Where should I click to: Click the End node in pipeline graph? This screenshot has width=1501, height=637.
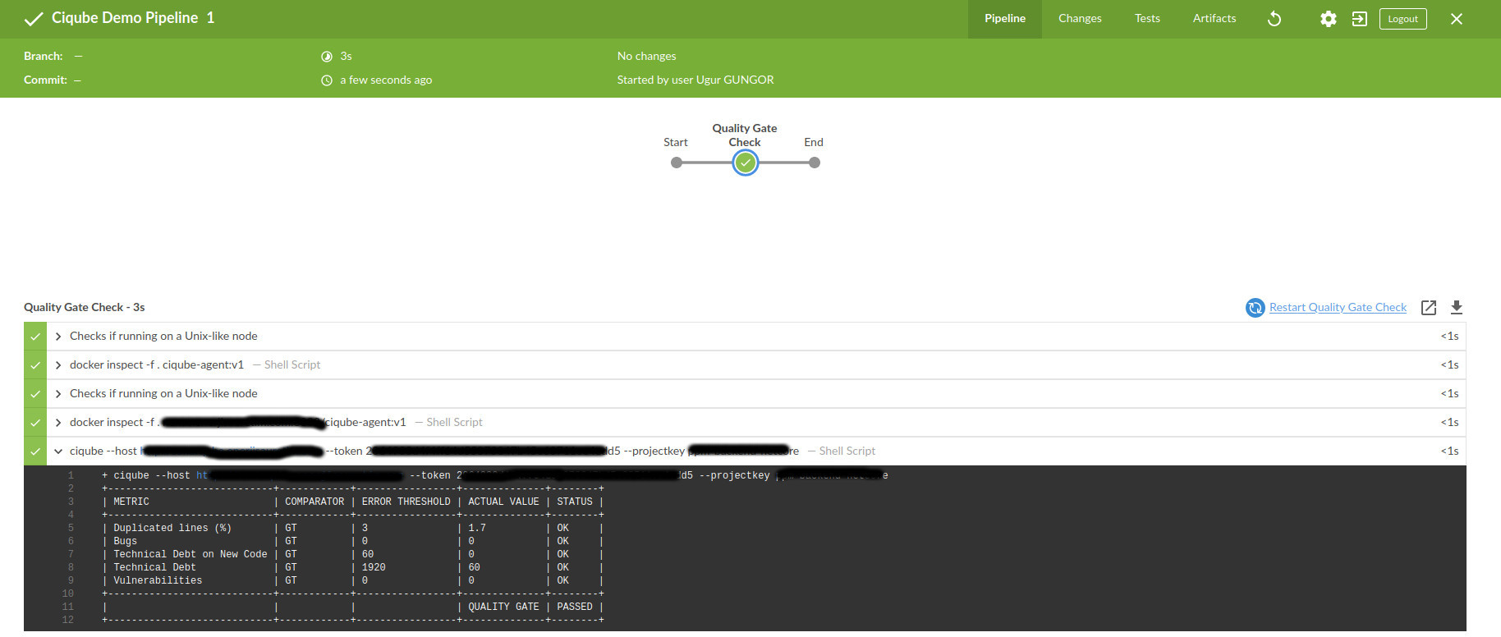(x=814, y=163)
